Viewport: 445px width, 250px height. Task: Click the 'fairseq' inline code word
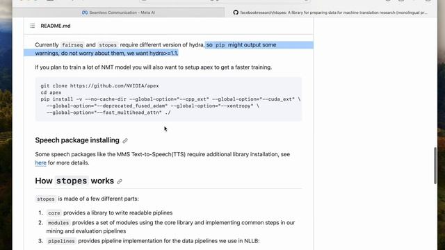[72, 45]
